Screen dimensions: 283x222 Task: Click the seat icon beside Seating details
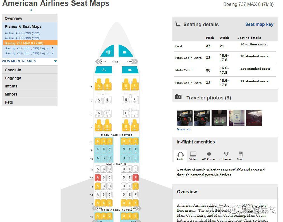(178, 24)
